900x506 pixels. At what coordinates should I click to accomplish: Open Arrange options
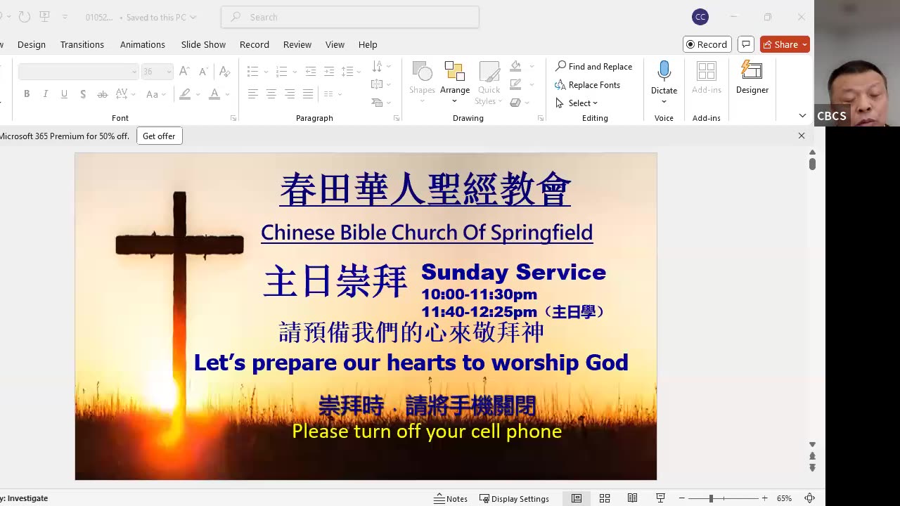[455, 83]
